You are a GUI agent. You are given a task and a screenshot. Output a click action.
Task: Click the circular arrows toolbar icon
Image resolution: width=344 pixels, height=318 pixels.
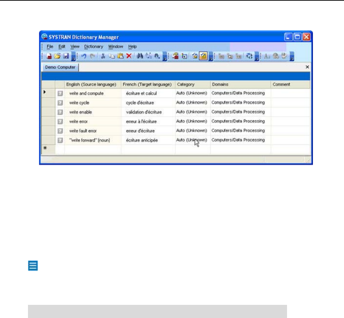point(249,56)
